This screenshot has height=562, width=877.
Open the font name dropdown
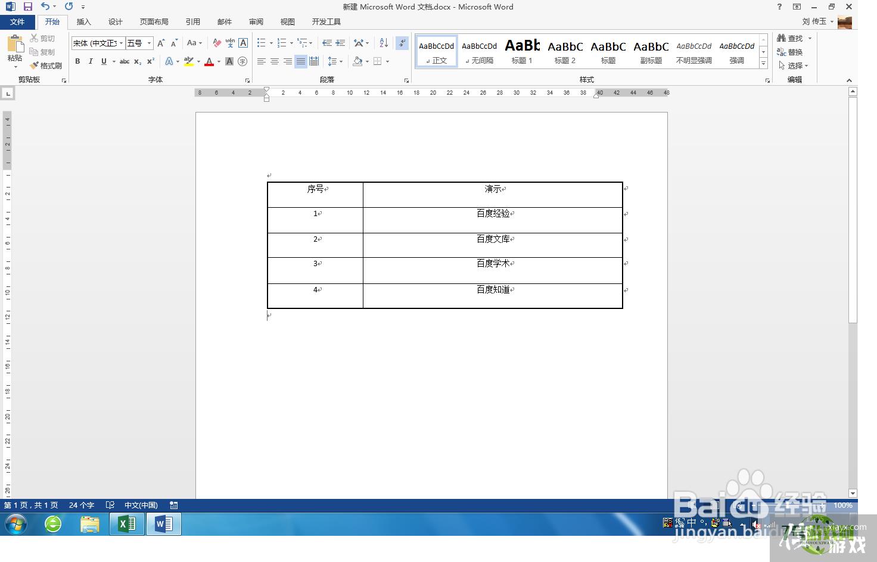click(122, 43)
